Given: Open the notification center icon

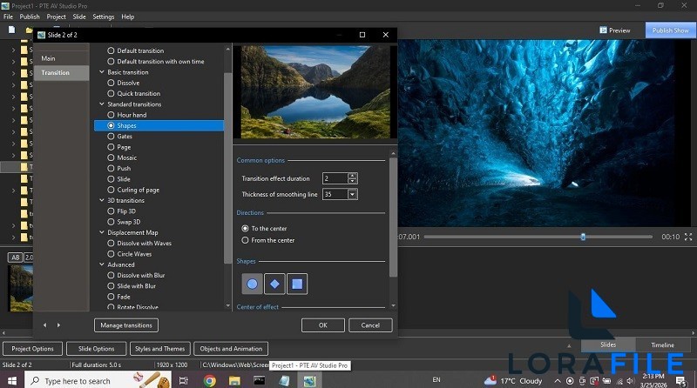Looking at the screenshot, I should pos(680,381).
